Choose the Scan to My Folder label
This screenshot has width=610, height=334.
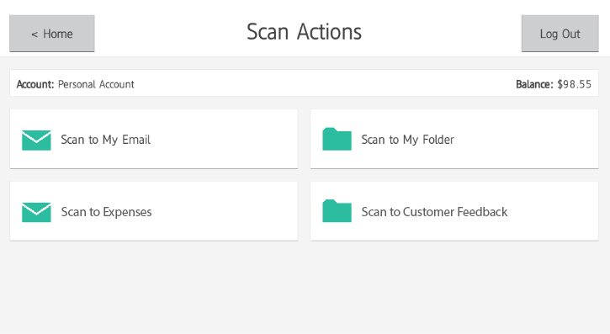(x=408, y=140)
